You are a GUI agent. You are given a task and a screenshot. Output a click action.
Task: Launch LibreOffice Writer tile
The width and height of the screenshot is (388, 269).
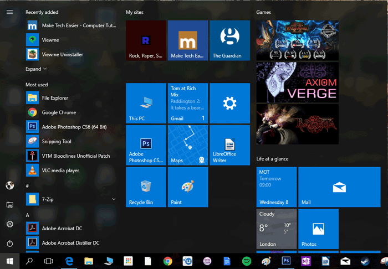pyautogui.click(x=229, y=145)
